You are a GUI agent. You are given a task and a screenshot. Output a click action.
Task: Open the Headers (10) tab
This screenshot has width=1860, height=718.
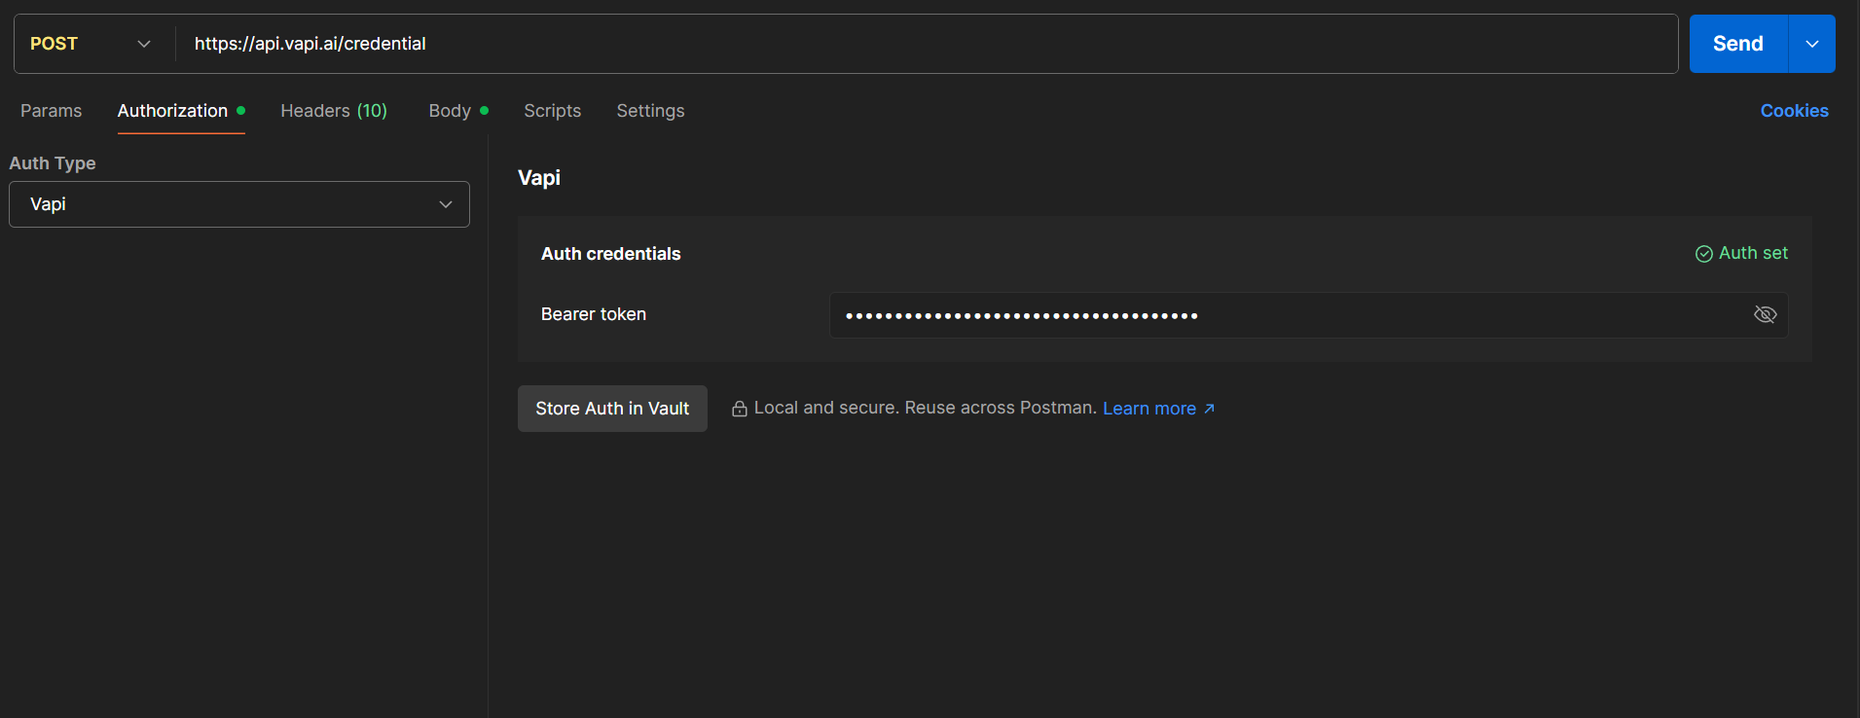(x=334, y=111)
